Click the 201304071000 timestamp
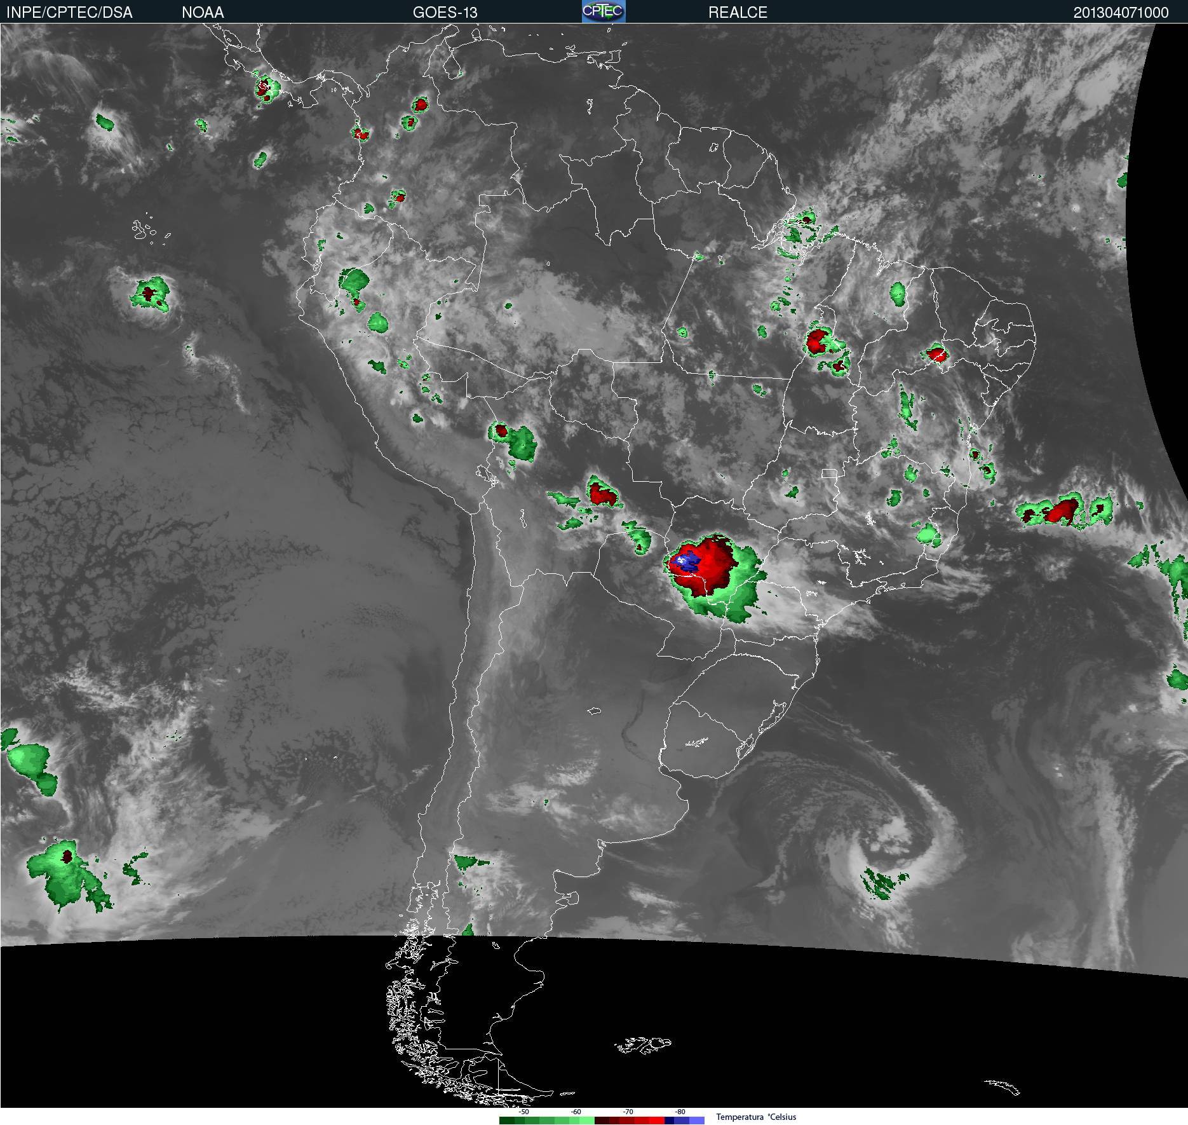This screenshot has height=1125, width=1188. (x=1121, y=12)
